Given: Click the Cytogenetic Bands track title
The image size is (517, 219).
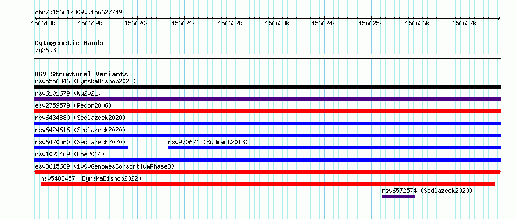Looking at the screenshot, I should pos(69,43).
